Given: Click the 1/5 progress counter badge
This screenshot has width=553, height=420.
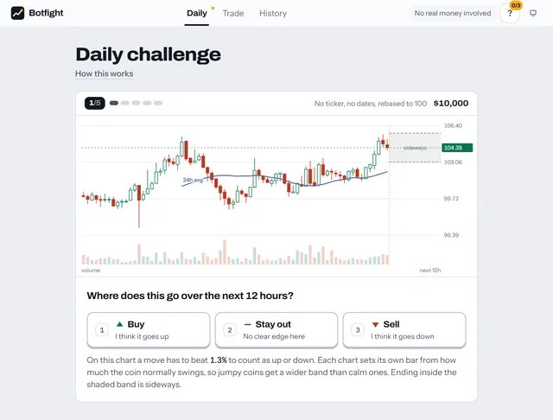Looking at the screenshot, I should coord(95,103).
